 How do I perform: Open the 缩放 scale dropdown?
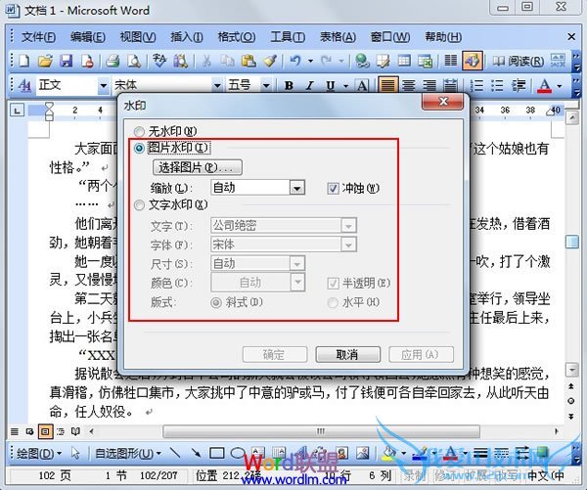pos(297,188)
